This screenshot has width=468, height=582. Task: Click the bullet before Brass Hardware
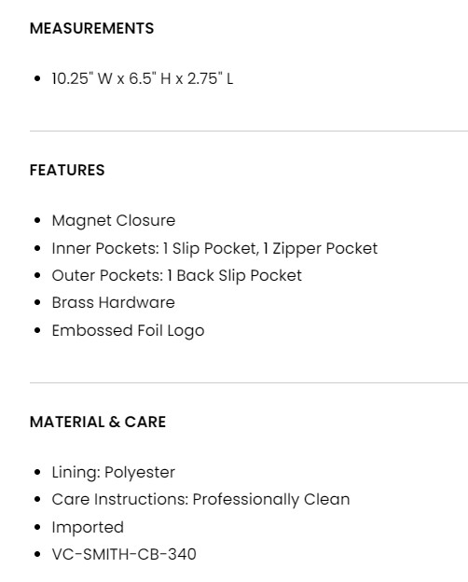[37, 302]
